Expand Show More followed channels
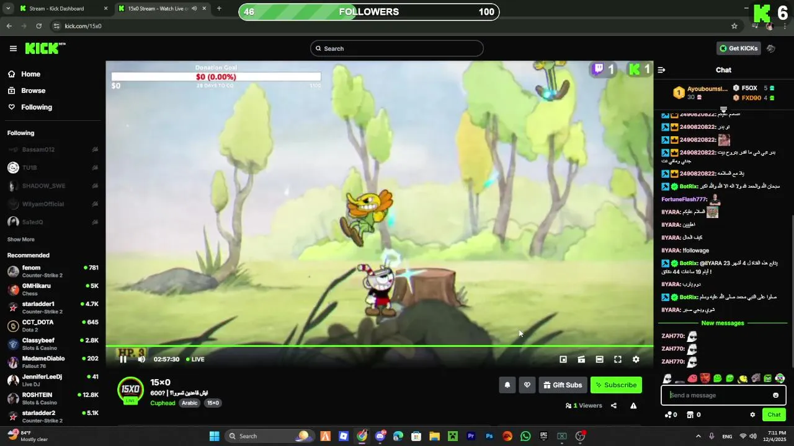 click(x=21, y=240)
